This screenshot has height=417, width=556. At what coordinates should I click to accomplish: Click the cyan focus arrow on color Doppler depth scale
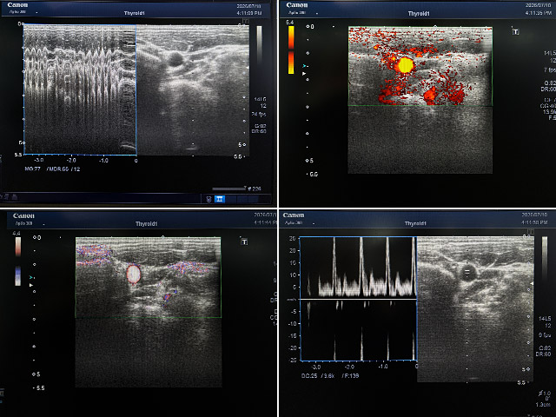(31, 277)
